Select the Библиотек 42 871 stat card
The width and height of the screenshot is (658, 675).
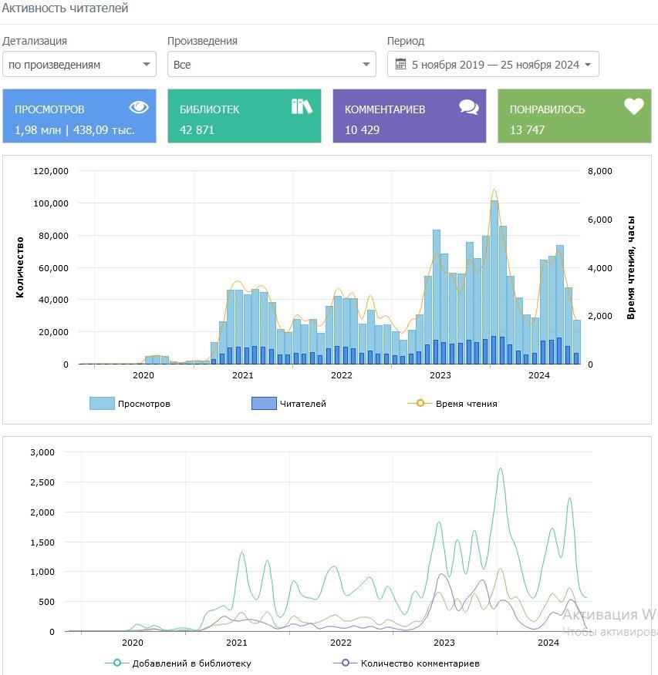pyautogui.click(x=244, y=116)
